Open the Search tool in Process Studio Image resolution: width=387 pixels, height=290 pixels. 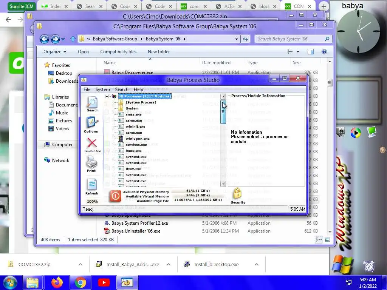pyautogui.click(x=92, y=104)
